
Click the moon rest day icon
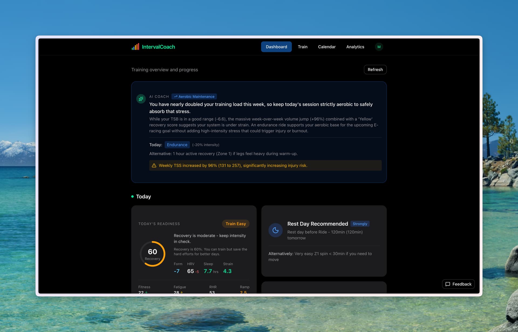[x=275, y=230]
